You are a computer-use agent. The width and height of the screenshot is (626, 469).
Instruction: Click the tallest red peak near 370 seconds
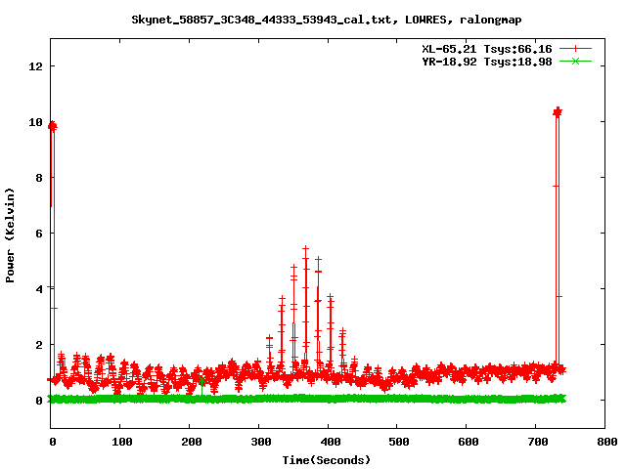click(x=306, y=249)
